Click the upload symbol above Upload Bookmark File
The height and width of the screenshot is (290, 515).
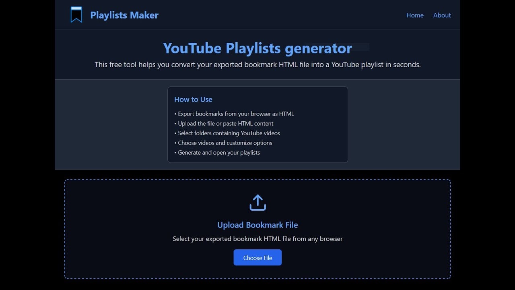click(257, 203)
